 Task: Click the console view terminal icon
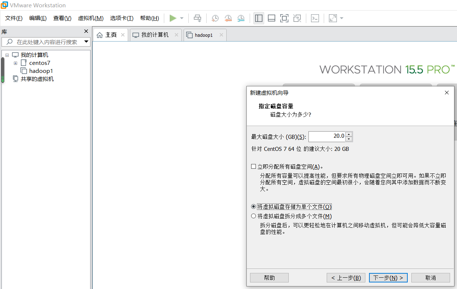315,18
